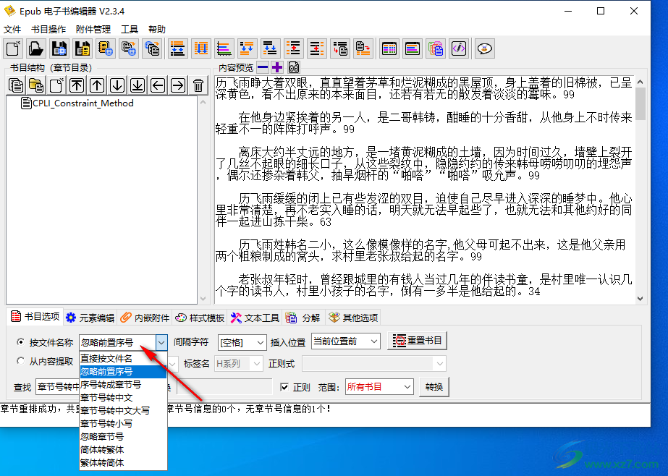The width and height of the screenshot is (668, 476).
Task: Indent chapter with right arrow icon
Action: 177,85
